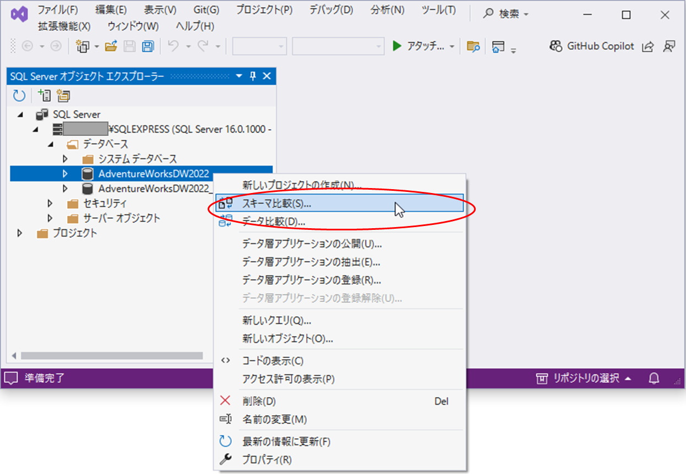Click the Share icon near GitHub Copilot
Screen dimensions: 686x474
click(648, 46)
